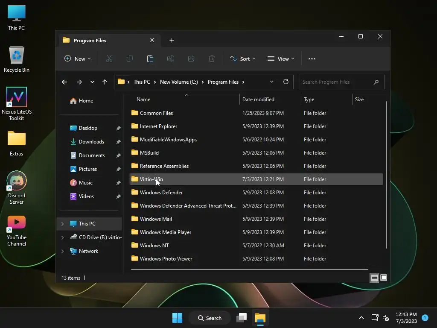Viewport: 437px width, 328px height.
Task: Click This PC in the breadcrumb
Action: tap(142, 82)
